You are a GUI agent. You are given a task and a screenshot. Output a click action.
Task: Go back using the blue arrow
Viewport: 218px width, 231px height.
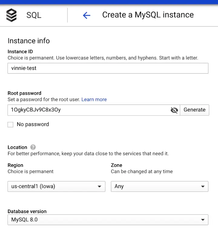(87, 15)
